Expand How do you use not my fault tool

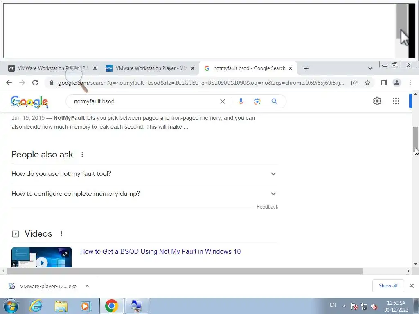coord(145,174)
